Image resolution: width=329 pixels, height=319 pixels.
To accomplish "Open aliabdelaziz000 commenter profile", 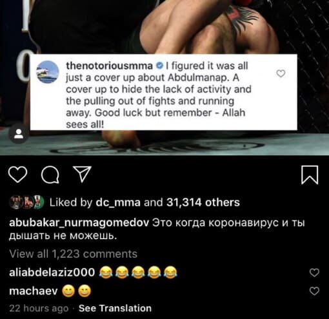I will [52, 273].
